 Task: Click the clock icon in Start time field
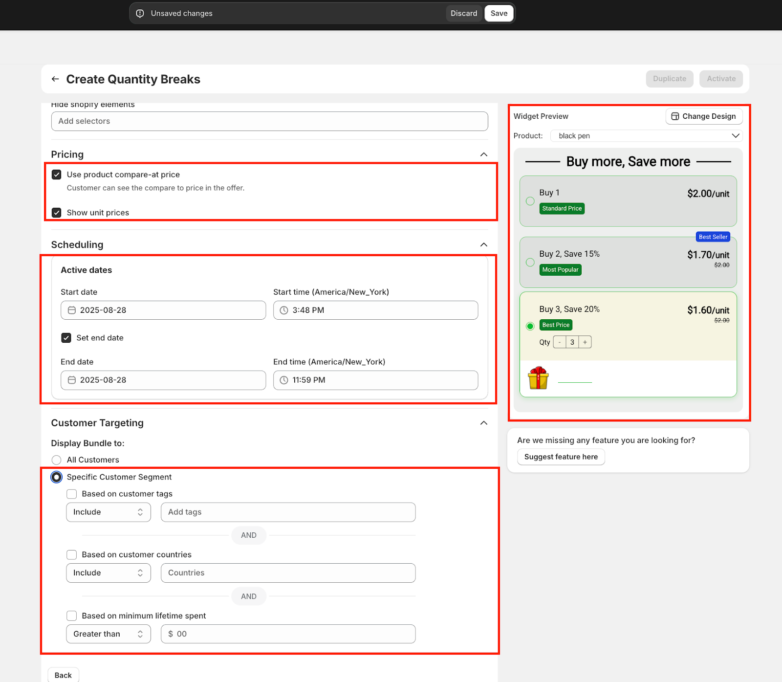[x=284, y=310]
